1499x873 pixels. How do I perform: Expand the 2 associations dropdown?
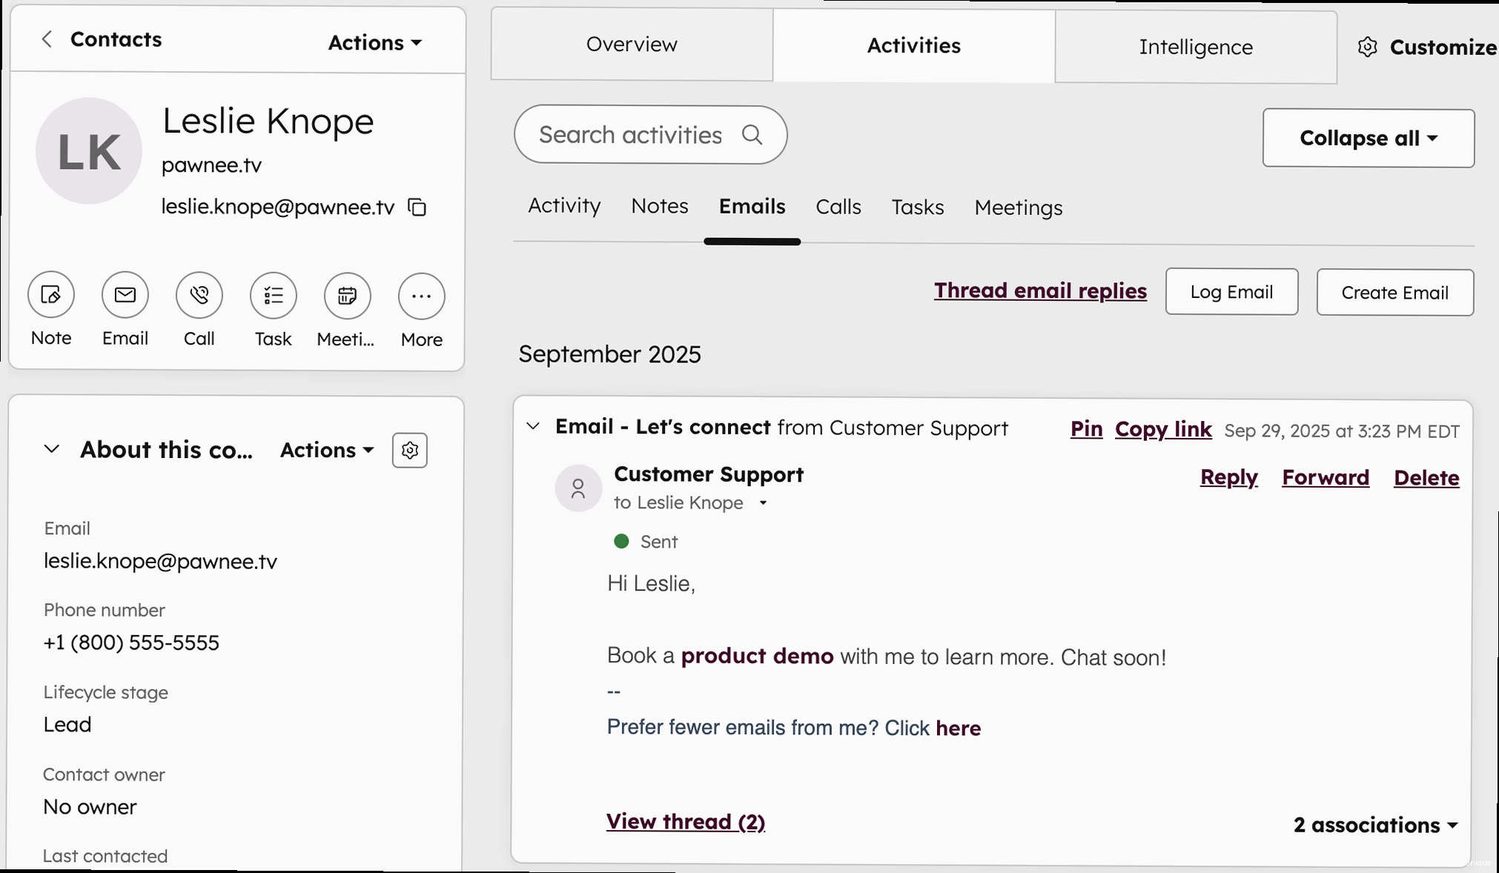pyautogui.click(x=1375, y=825)
